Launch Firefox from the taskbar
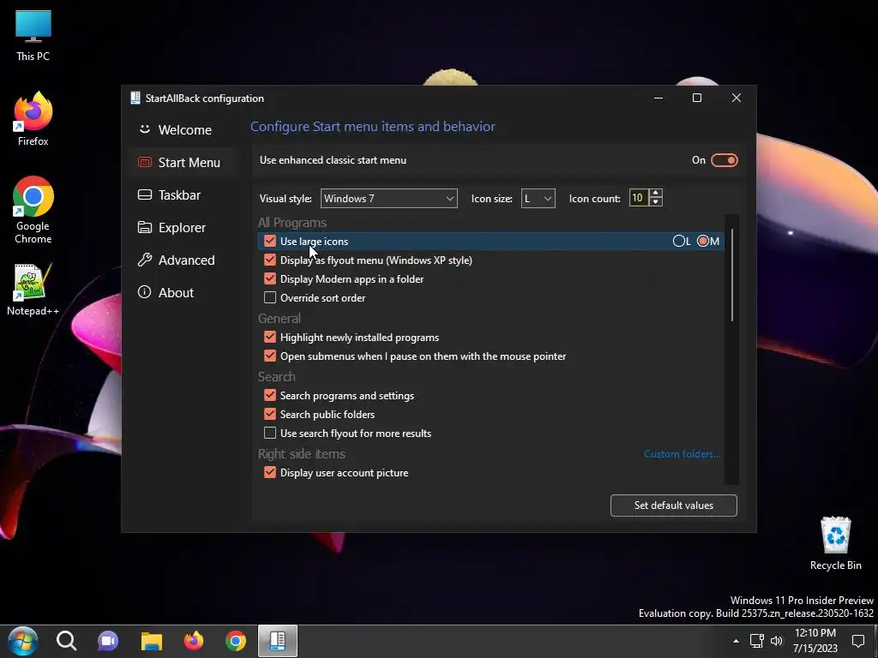 [194, 641]
